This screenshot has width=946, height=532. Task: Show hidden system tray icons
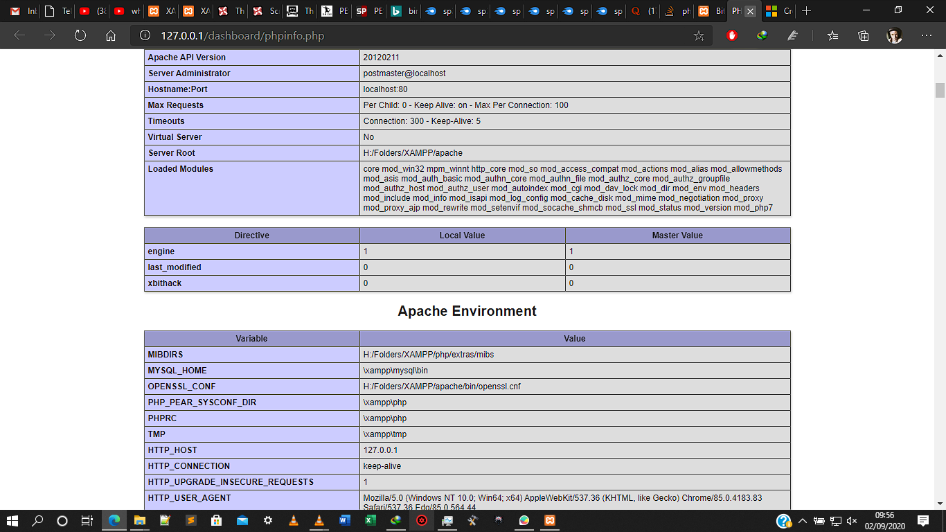pyautogui.click(x=803, y=521)
